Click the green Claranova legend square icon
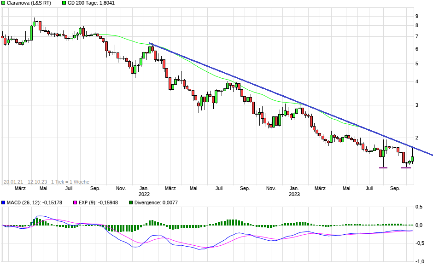The image size is (433, 266). pos(3,4)
